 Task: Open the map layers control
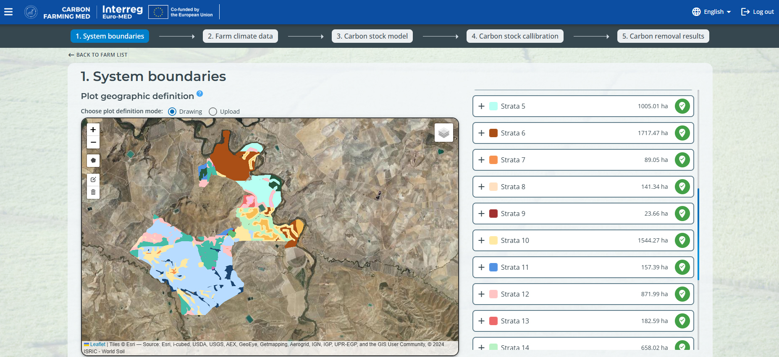pyautogui.click(x=443, y=133)
